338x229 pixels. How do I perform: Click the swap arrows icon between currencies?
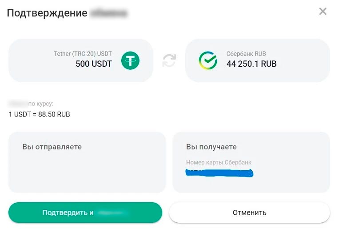pos(169,60)
